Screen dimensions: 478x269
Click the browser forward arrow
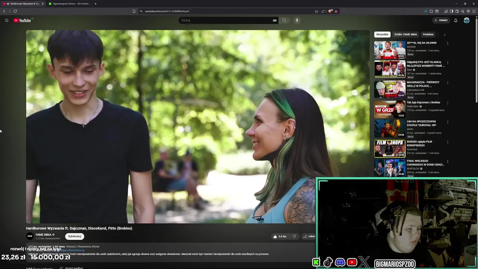point(10,11)
